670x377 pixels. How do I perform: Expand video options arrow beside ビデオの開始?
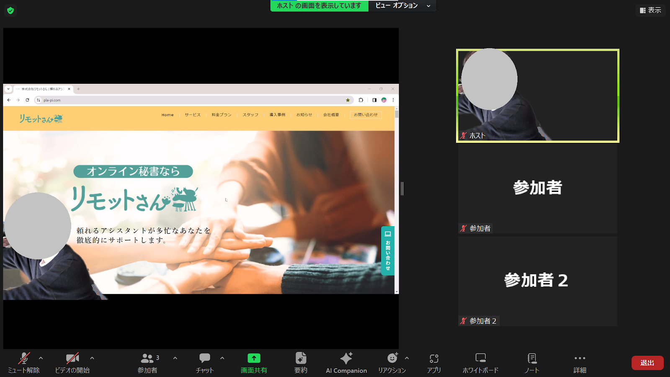point(92,358)
